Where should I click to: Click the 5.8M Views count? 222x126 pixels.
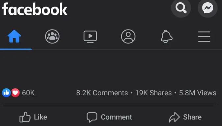198,93
